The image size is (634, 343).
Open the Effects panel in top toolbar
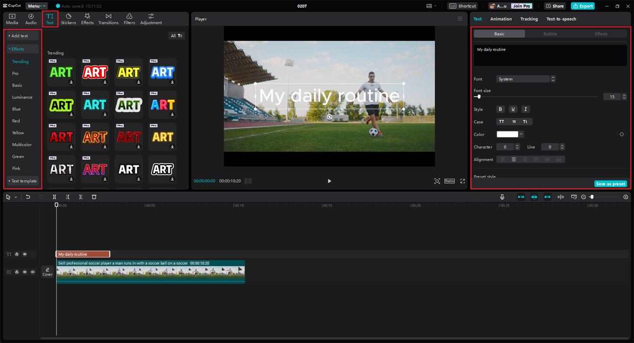(87, 19)
